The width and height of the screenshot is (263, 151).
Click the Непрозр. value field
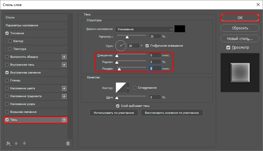click(155, 36)
